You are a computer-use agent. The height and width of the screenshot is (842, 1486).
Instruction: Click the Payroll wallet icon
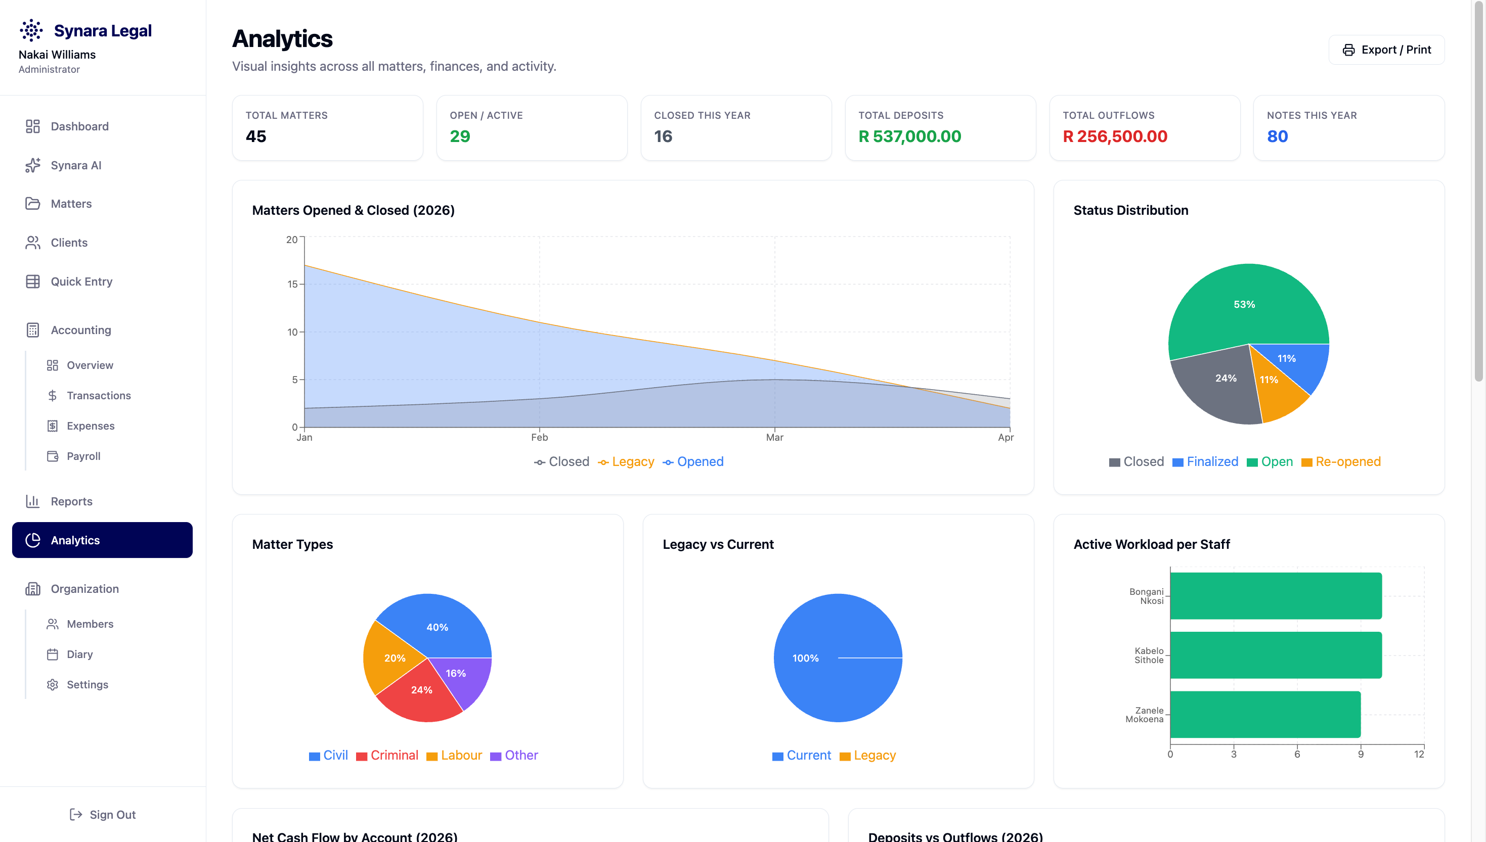tap(53, 456)
